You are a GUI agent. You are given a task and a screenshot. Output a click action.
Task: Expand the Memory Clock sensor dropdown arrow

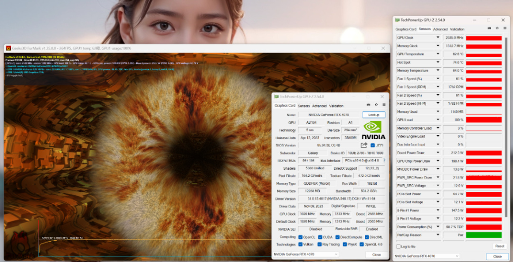(438, 45)
